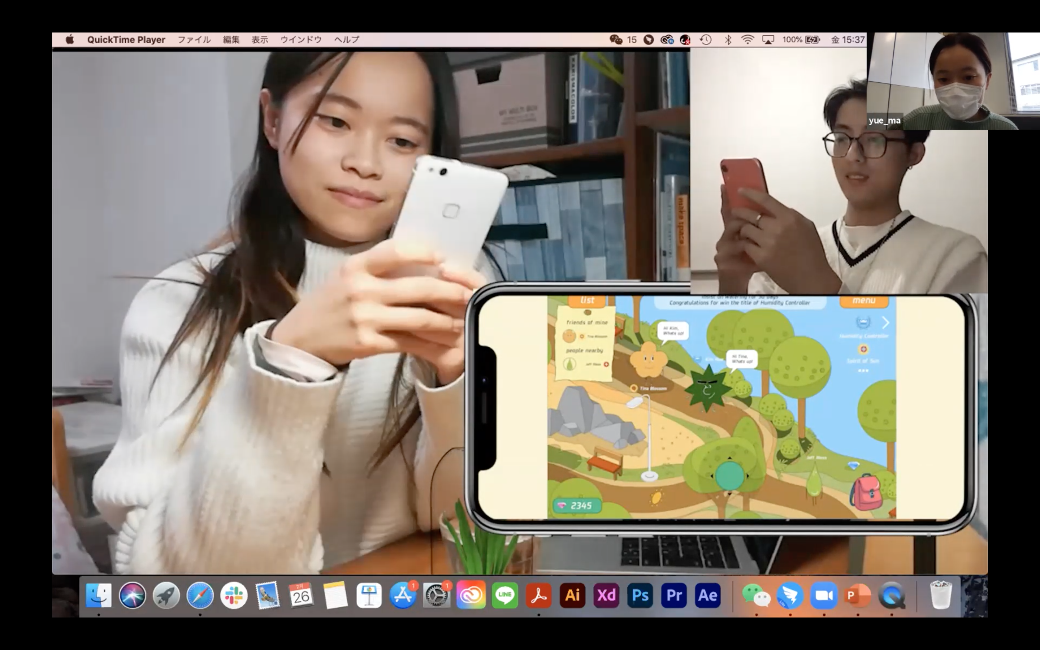Image resolution: width=1040 pixels, height=650 pixels.
Task: Tap the Humidity Controller badge icon
Action: [x=863, y=322]
